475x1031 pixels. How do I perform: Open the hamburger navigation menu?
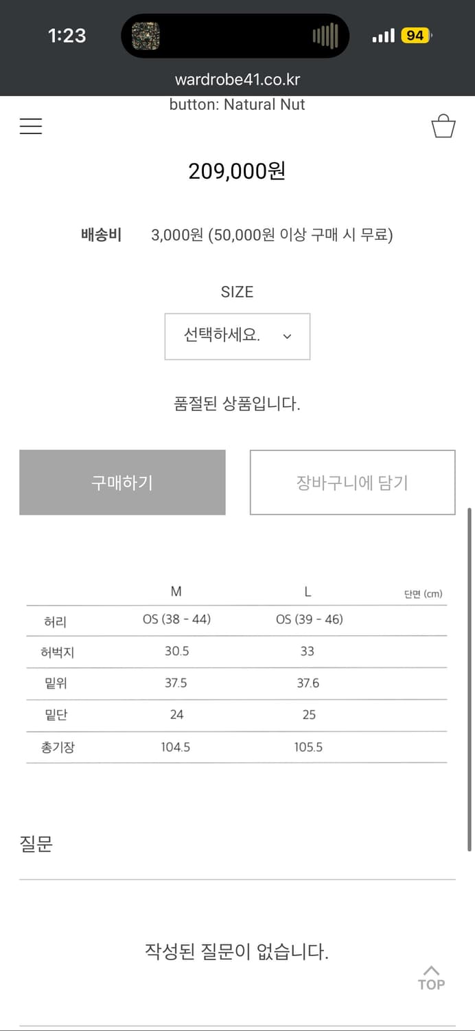pos(30,126)
